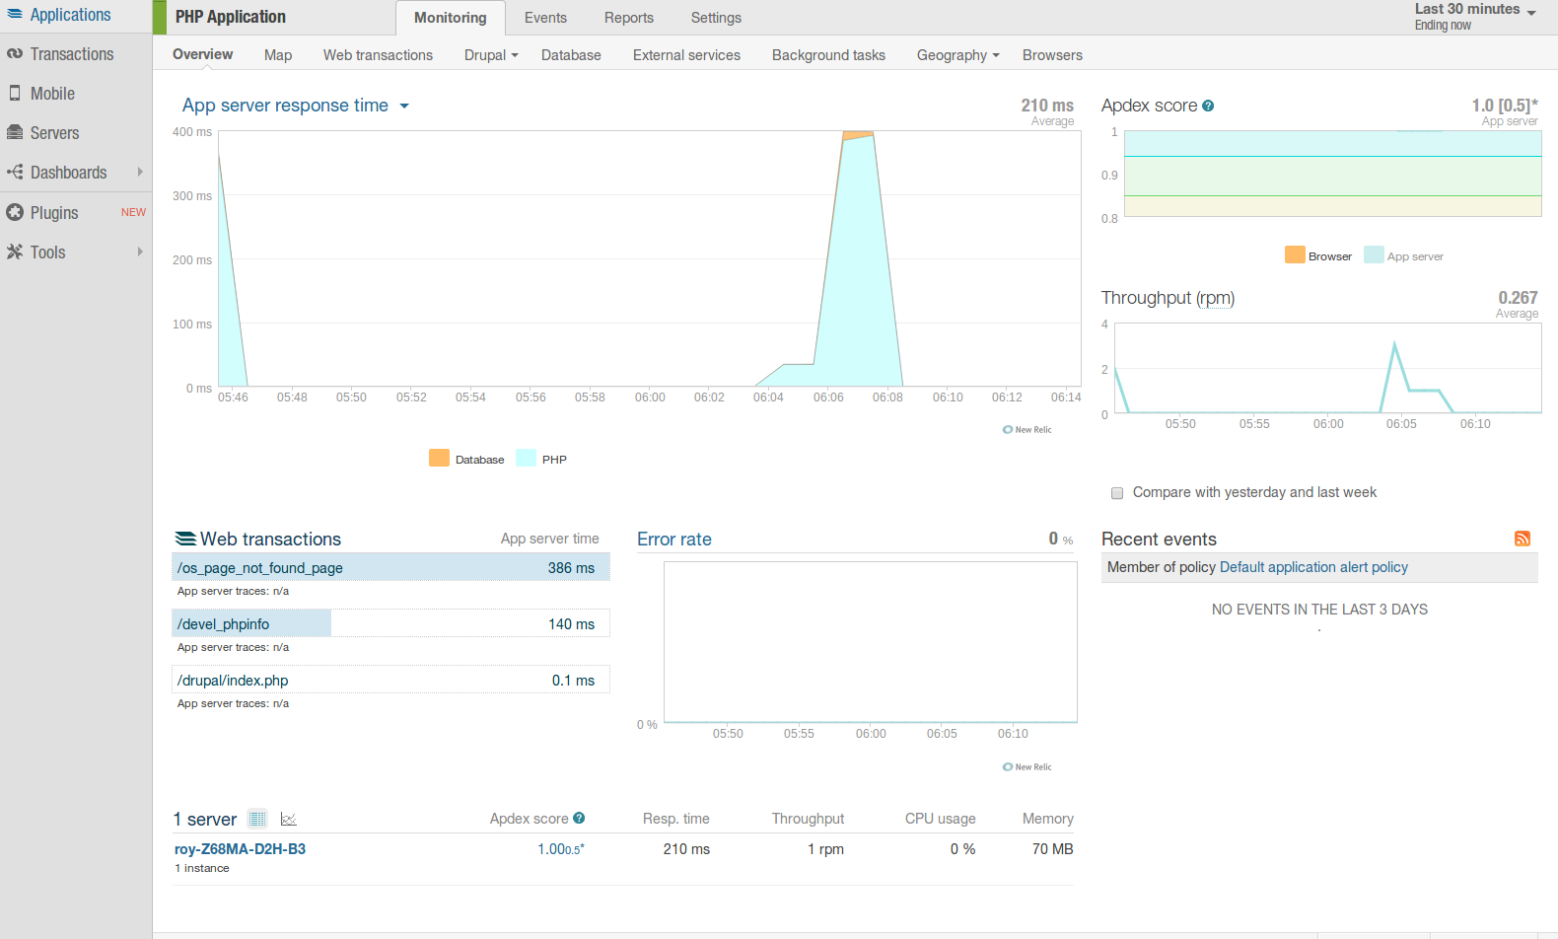Open the time range picker dropdown
1558x939 pixels.
(1475, 16)
